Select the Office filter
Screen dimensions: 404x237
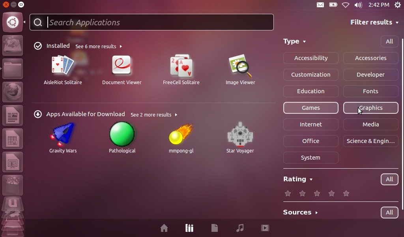point(311,141)
